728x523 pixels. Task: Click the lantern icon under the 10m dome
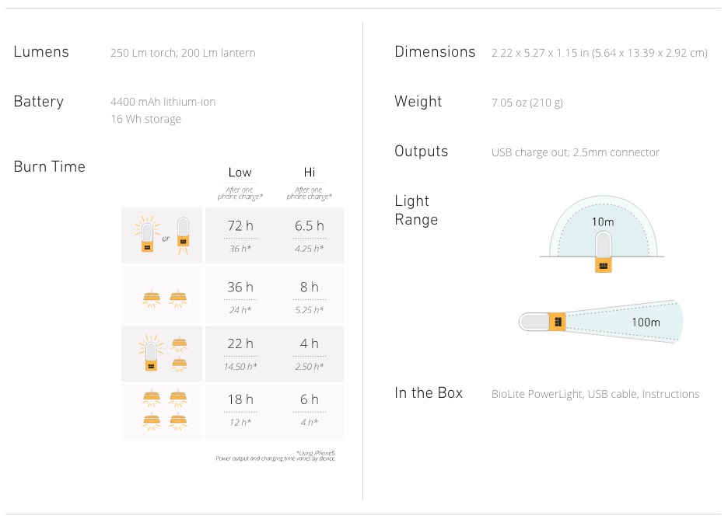point(604,254)
